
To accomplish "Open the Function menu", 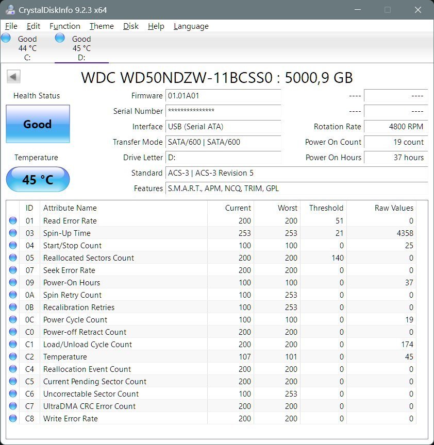I will (x=64, y=26).
